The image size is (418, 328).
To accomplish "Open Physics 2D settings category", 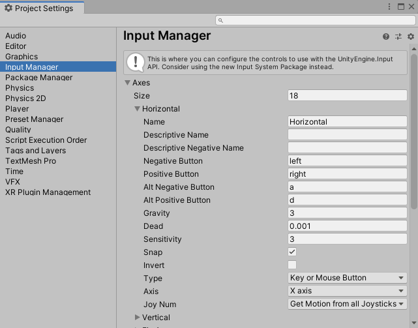I will pyautogui.click(x=58, y=98).
